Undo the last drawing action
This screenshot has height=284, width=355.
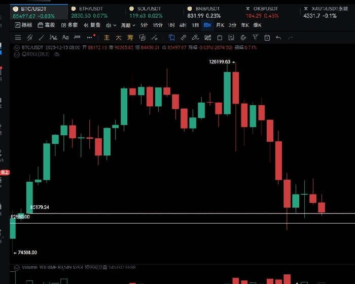click(x=278, y=37)
